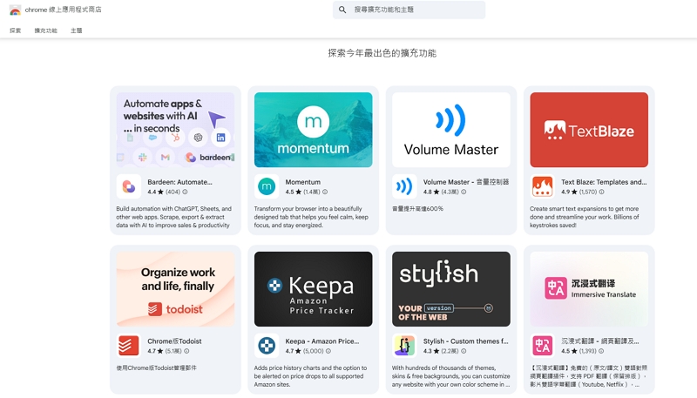Click the info icon beside Momentum rating
This screenshot has height=398, width=697.
[x=325, y=192]
